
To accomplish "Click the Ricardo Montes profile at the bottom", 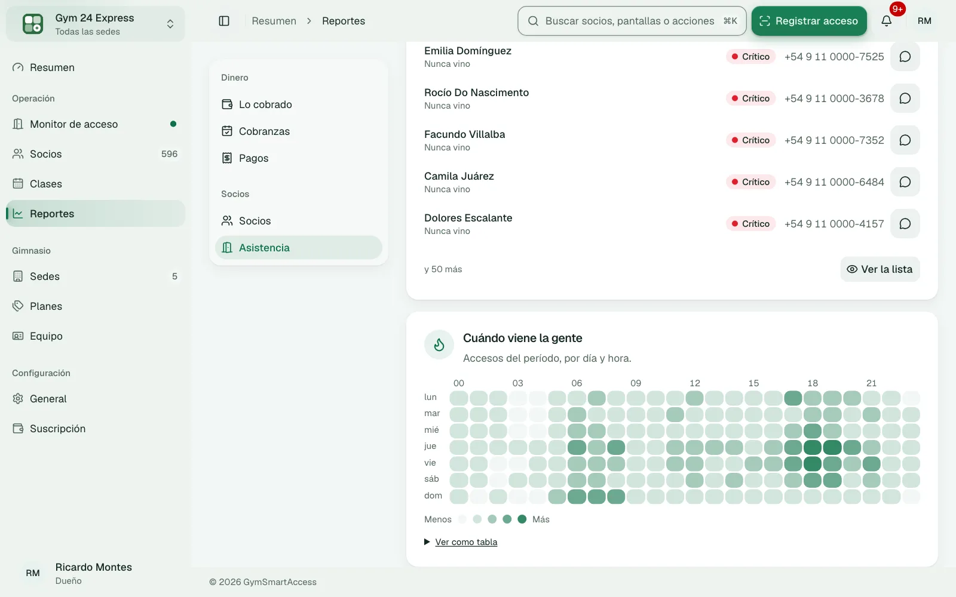I will pos(96,573).
